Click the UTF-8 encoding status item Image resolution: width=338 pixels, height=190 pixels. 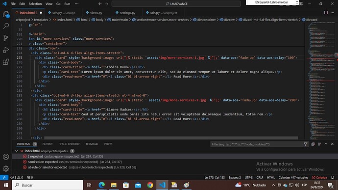coord(248,177)
